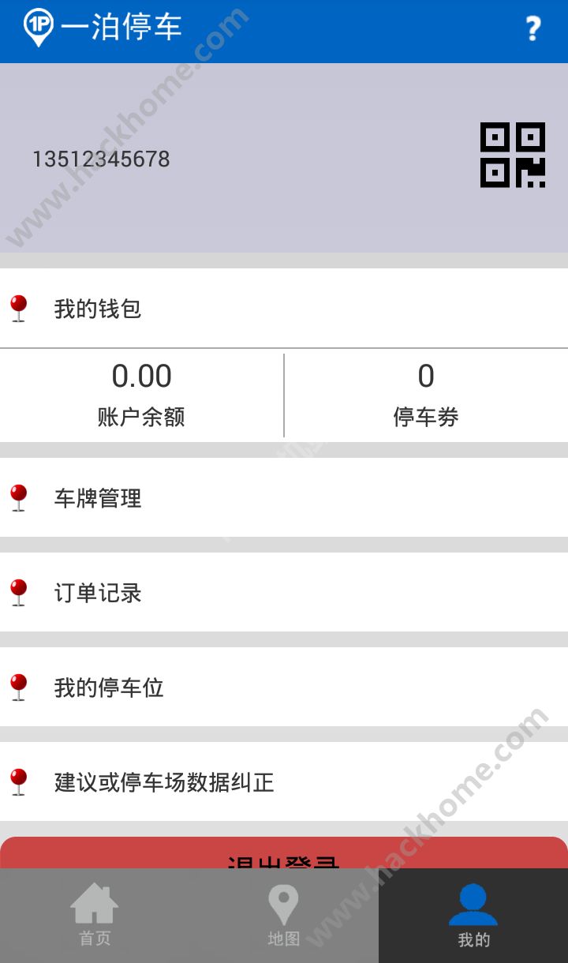
Task: Open 我的钱包 wallet entry
Action: pos(98,308)
